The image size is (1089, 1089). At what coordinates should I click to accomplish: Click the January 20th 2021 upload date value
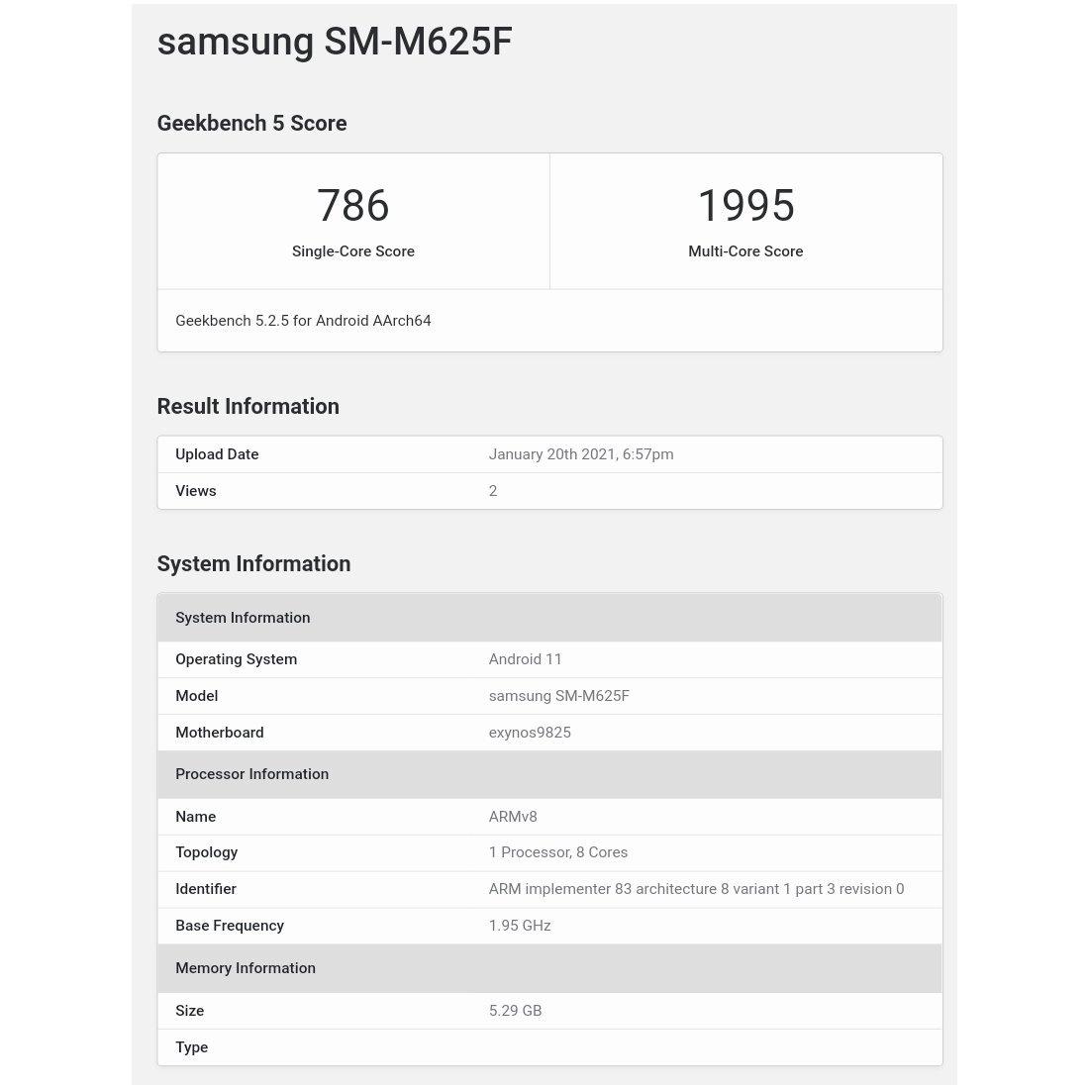[580, 454]
